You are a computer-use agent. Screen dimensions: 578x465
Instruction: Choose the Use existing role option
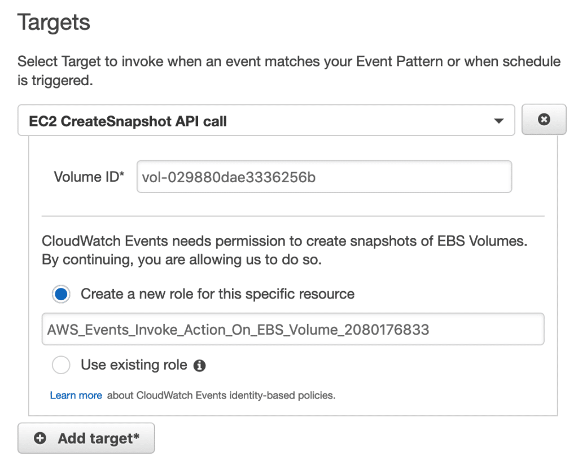(x=61, y=365)
